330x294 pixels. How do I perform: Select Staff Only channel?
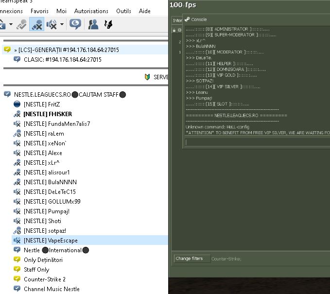[36, 270]
